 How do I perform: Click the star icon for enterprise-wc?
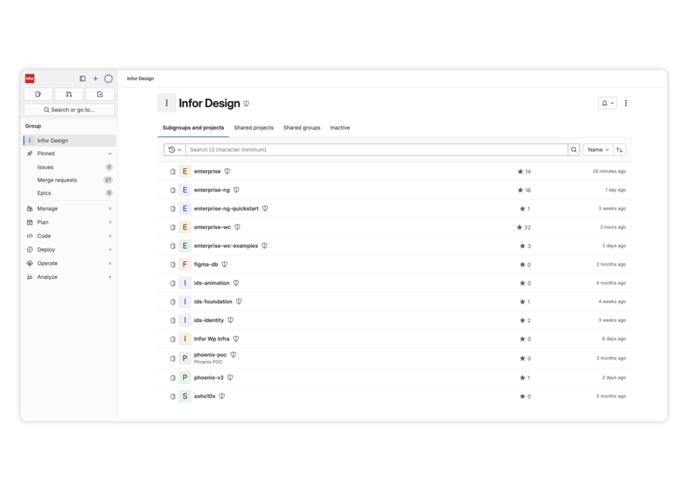click(519, 227)
